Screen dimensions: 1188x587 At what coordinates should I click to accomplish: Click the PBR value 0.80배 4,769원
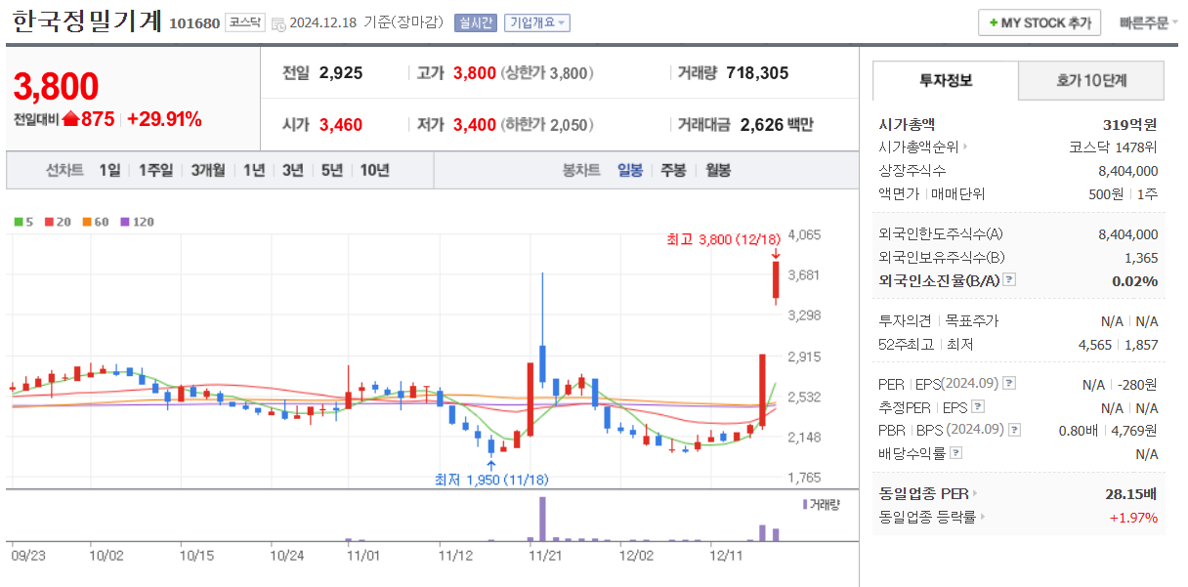1109,431
